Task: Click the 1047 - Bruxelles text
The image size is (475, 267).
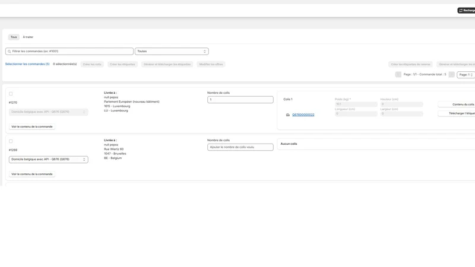Action: [115, 154]
